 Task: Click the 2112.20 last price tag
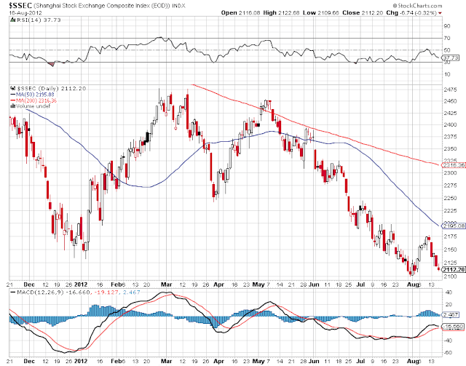pyautogui.click(x=454, y=269)
